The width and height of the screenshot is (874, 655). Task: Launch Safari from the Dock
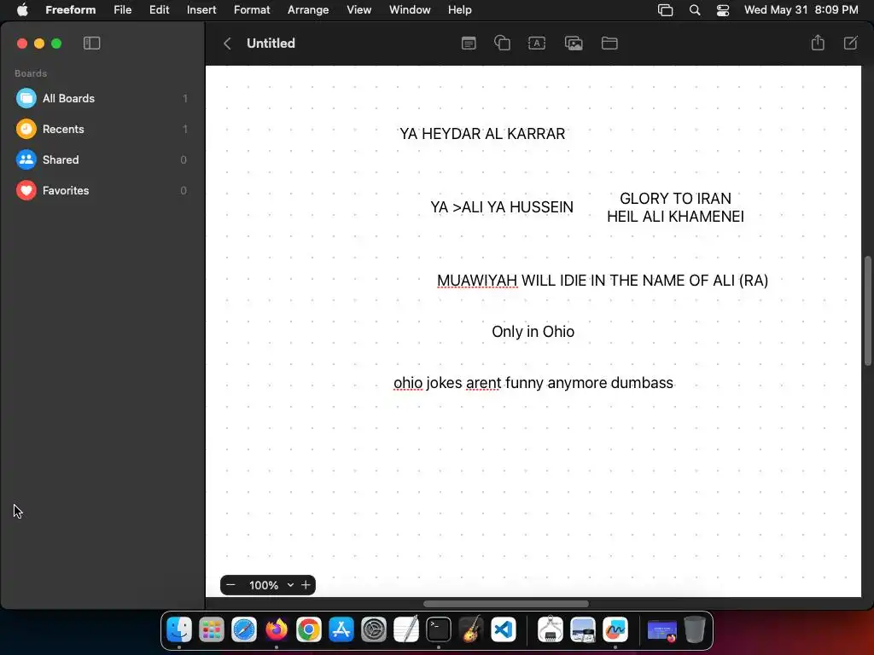[244, 630]
